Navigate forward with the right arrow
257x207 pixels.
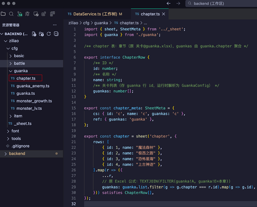(178, 3)
